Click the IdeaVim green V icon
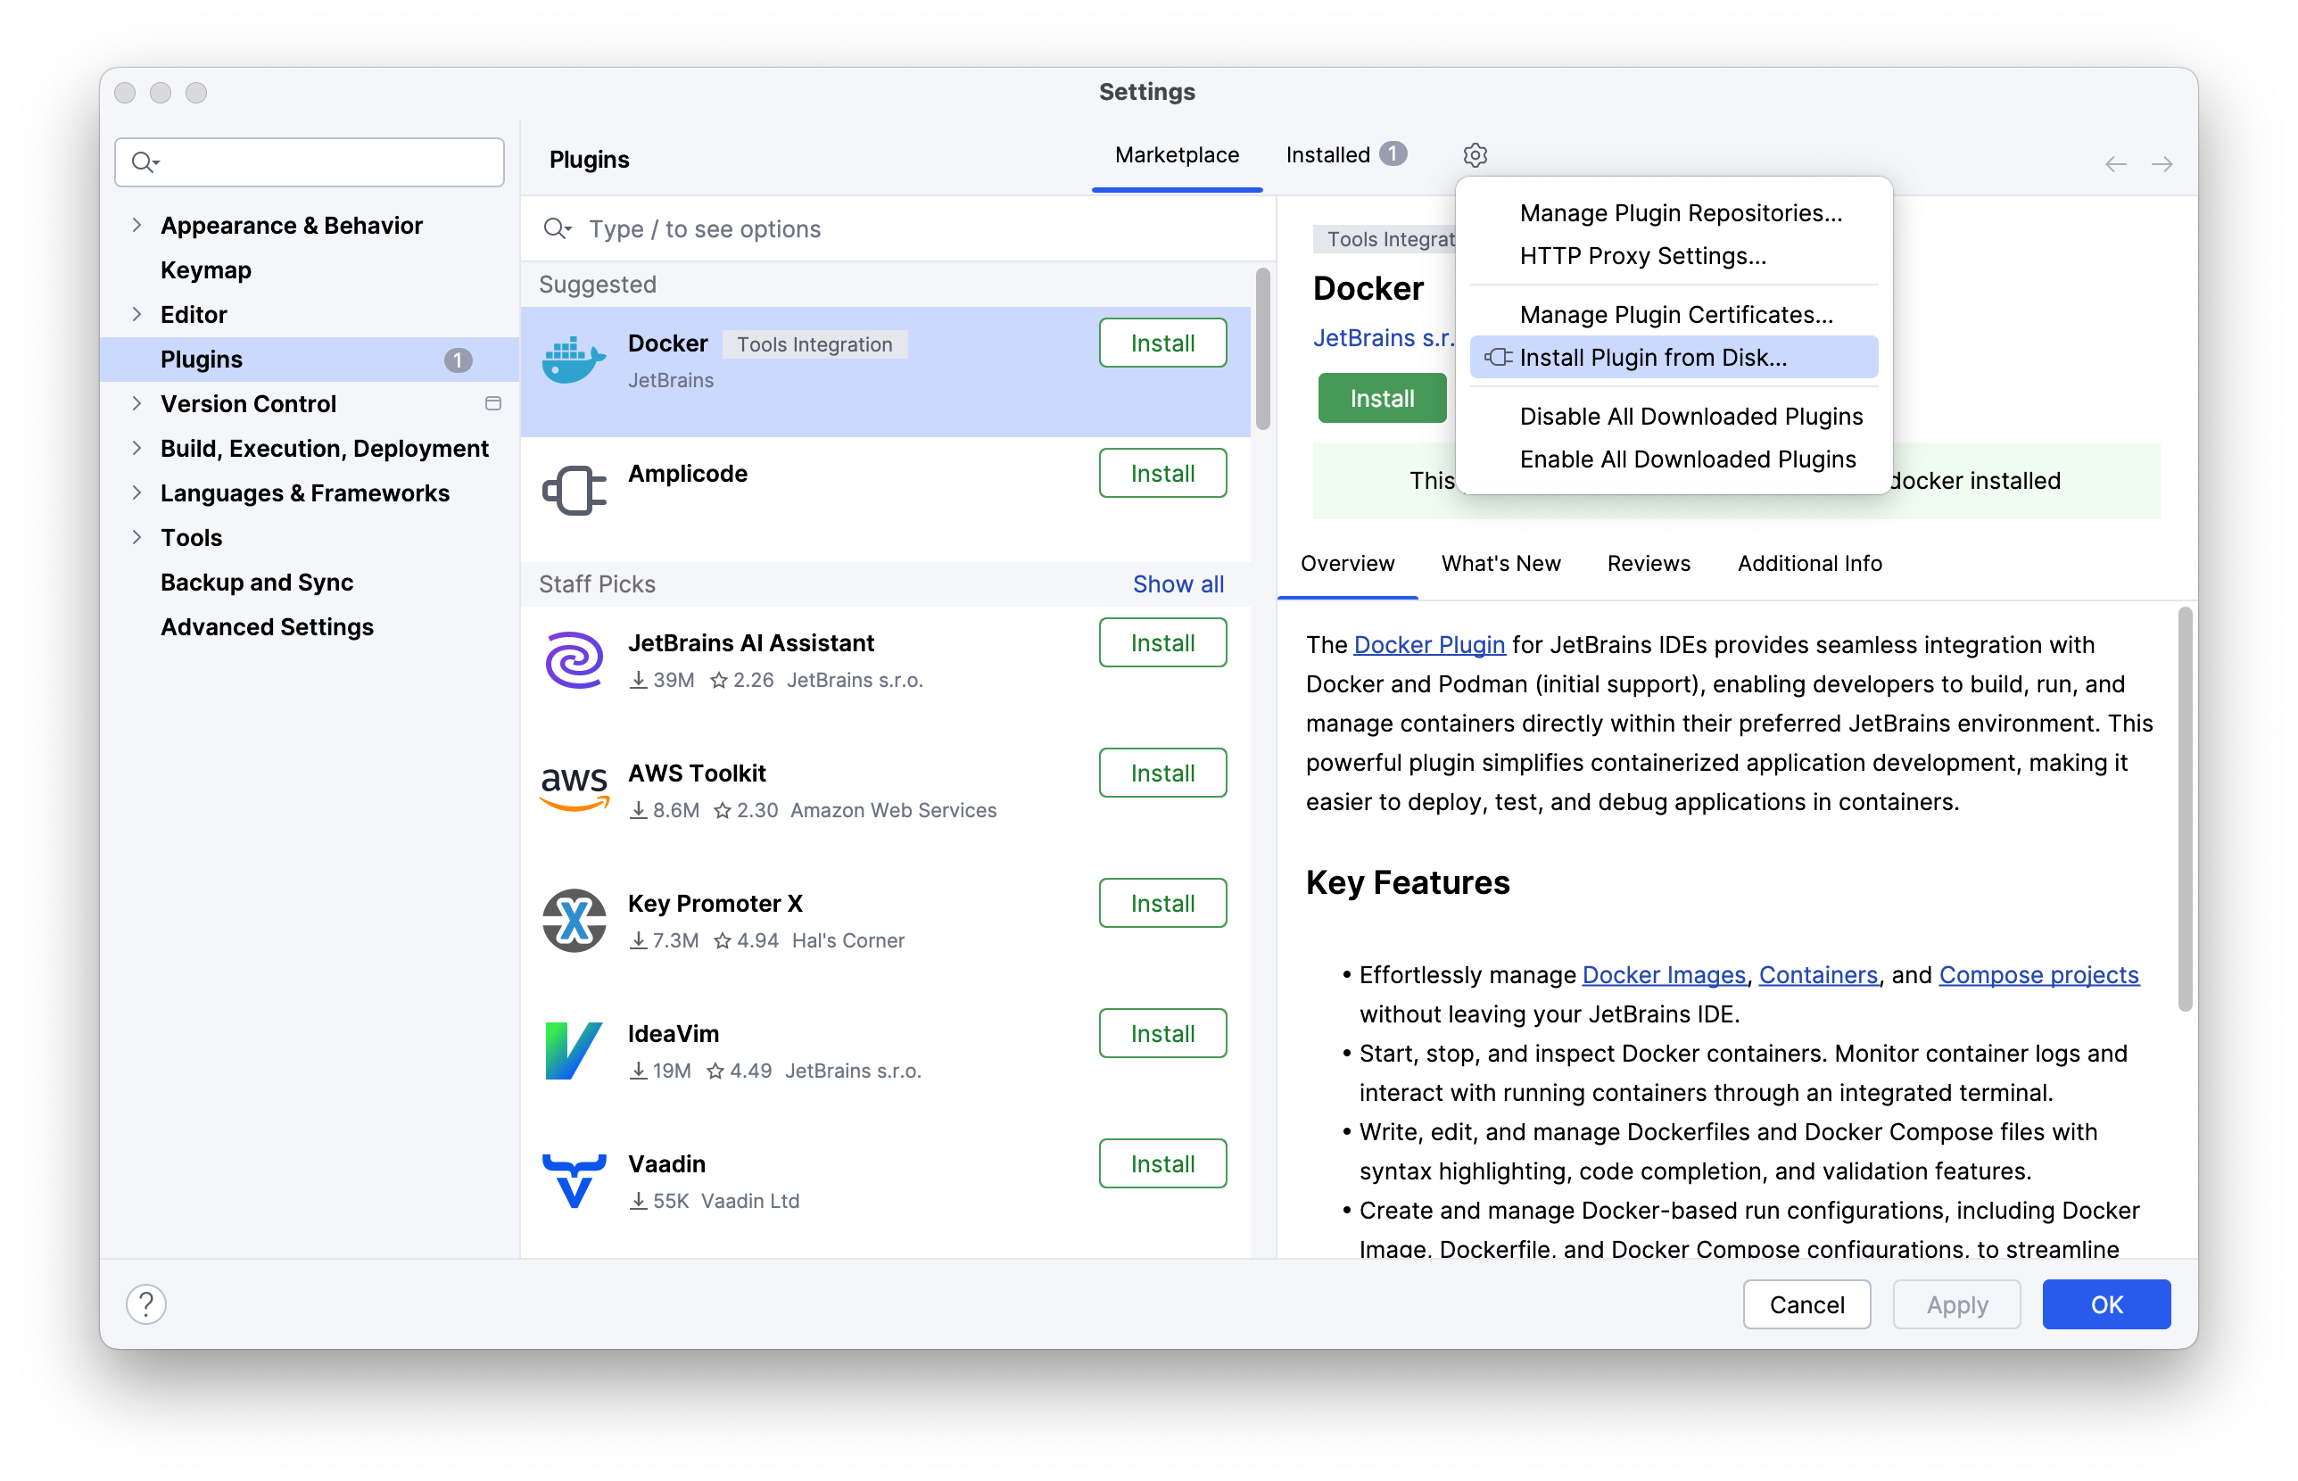The height and width of the screenshot is (1481, 2298). (574, 1050)
